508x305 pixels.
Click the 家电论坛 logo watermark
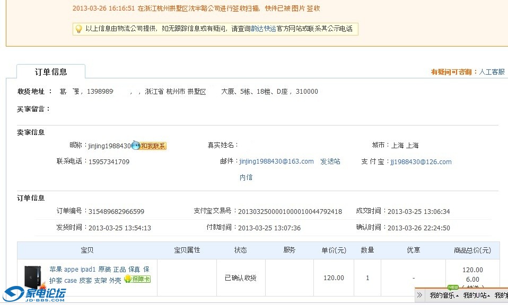point(35,294)
